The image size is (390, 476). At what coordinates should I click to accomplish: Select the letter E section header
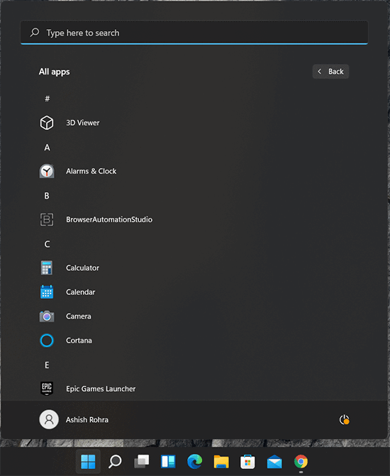(47, 365)
